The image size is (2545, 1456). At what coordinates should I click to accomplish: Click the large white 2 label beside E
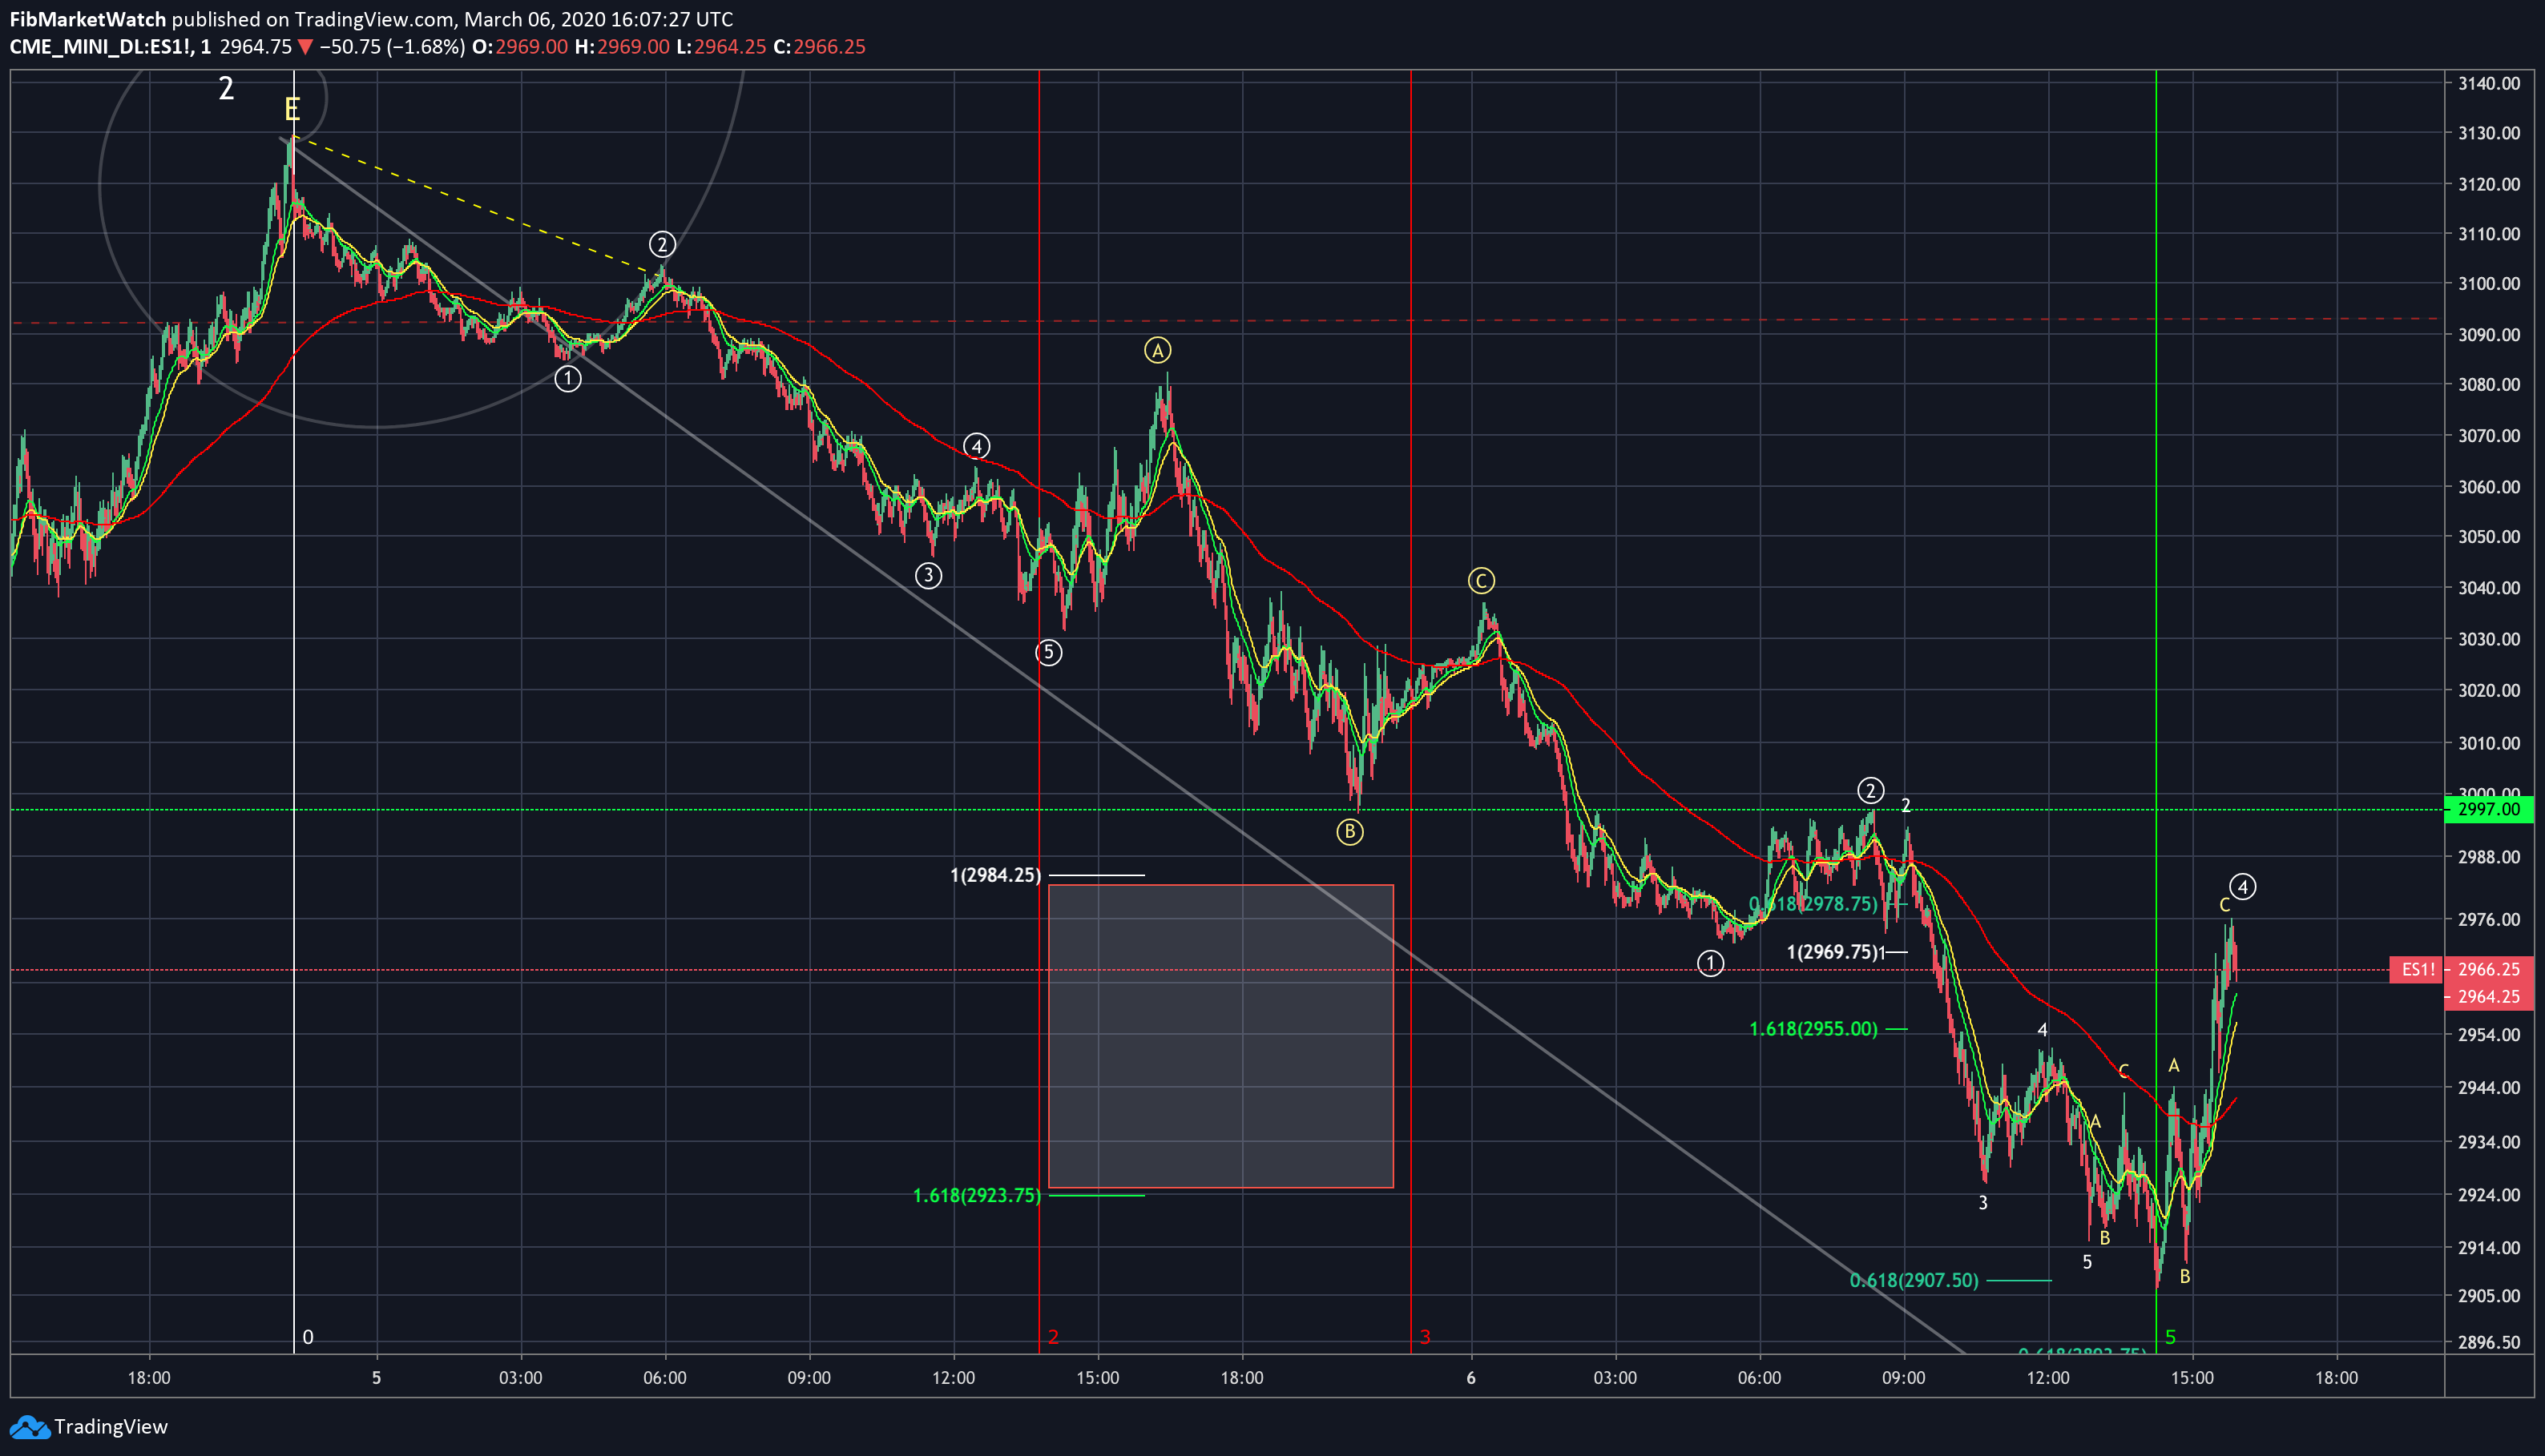(x=226, y=88)
